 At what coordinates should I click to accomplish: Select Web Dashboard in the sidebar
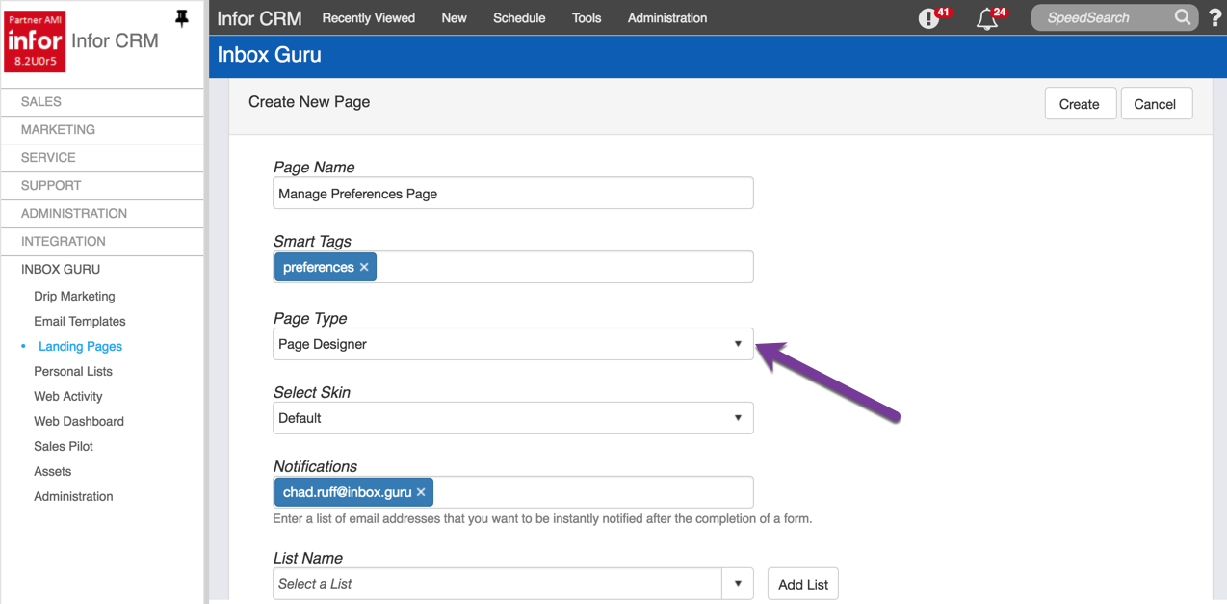pos(78,421)
